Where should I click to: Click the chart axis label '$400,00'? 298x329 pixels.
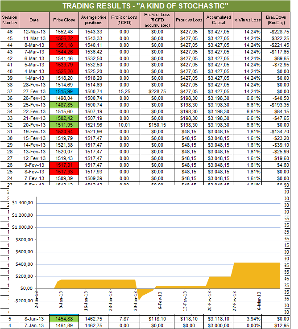24,264
